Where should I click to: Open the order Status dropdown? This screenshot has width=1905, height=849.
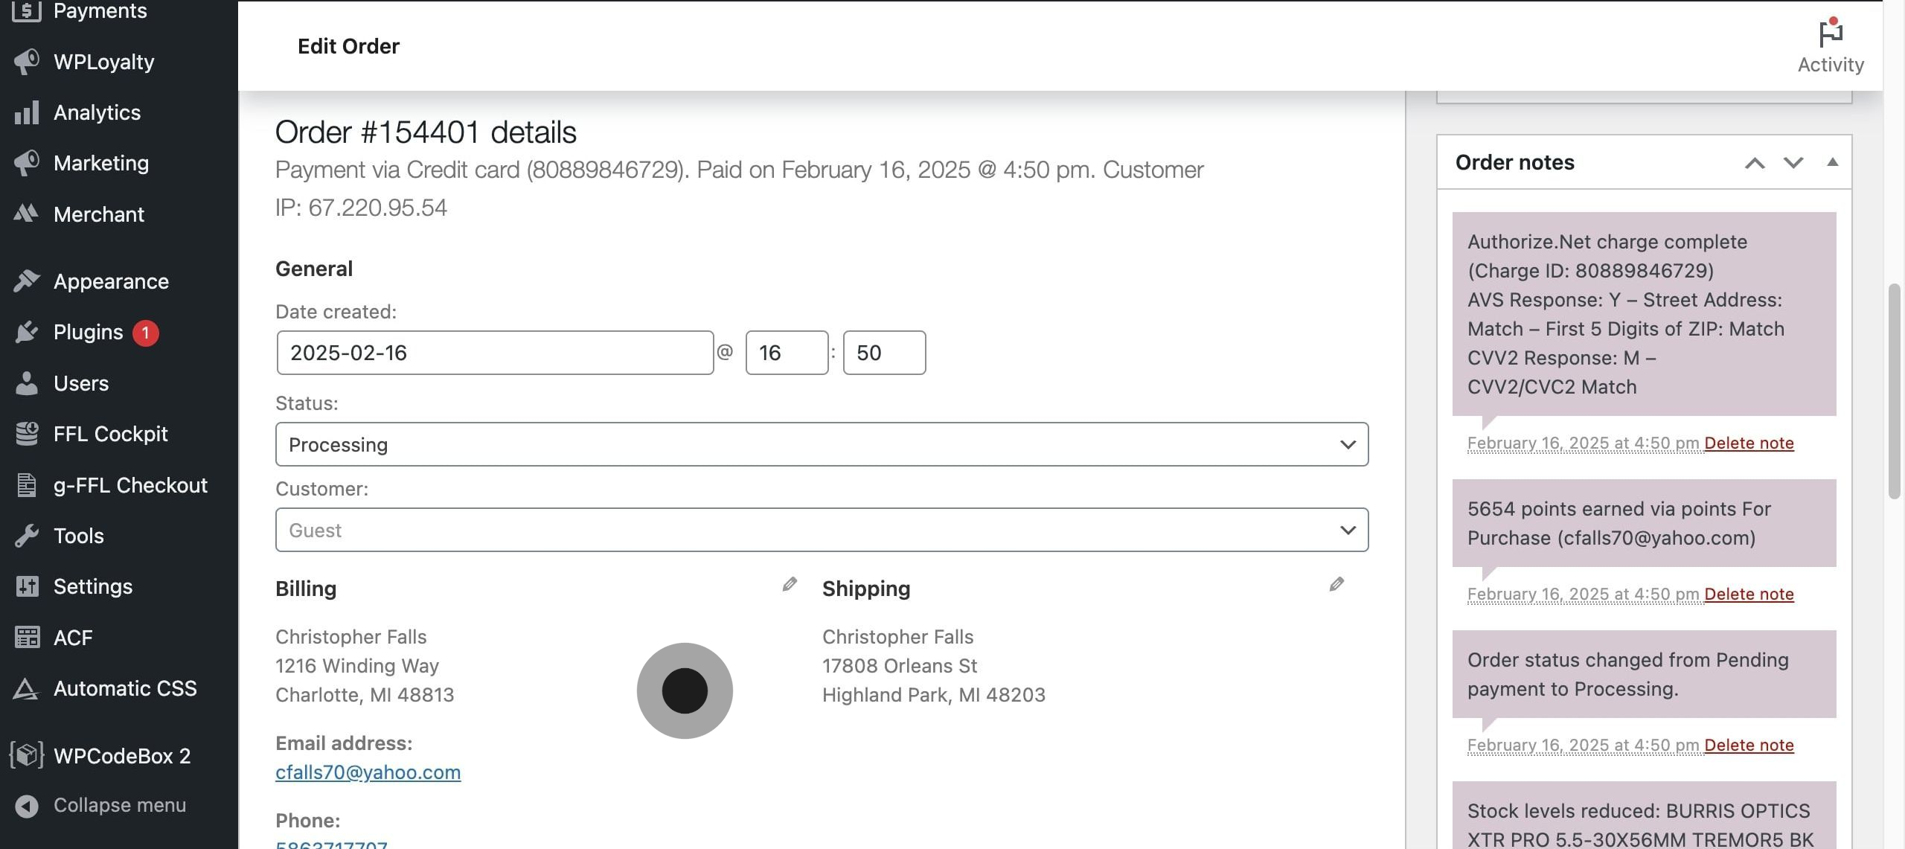822,444
